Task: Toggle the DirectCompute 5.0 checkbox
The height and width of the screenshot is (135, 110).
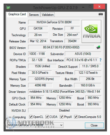Action: click(76, 117)
